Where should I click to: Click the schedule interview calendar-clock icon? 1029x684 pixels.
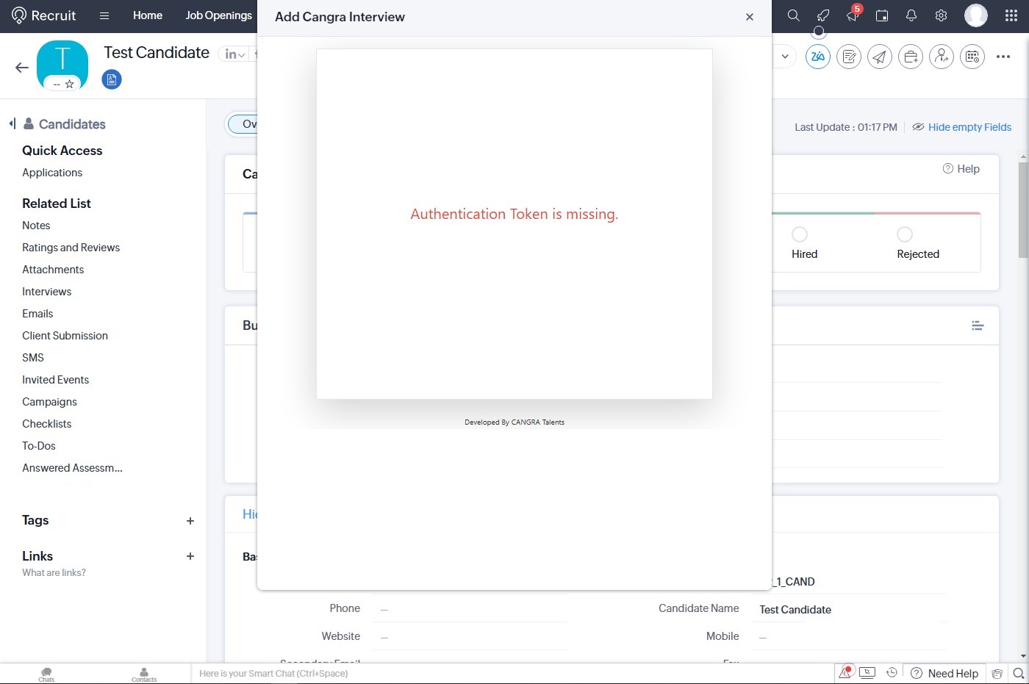click(972, 57)
